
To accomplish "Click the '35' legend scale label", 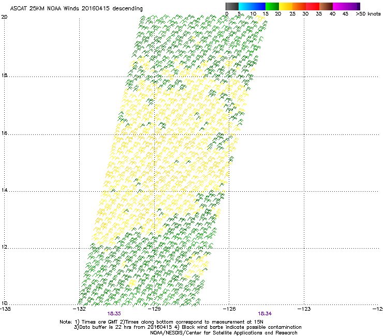I will 319,14.
